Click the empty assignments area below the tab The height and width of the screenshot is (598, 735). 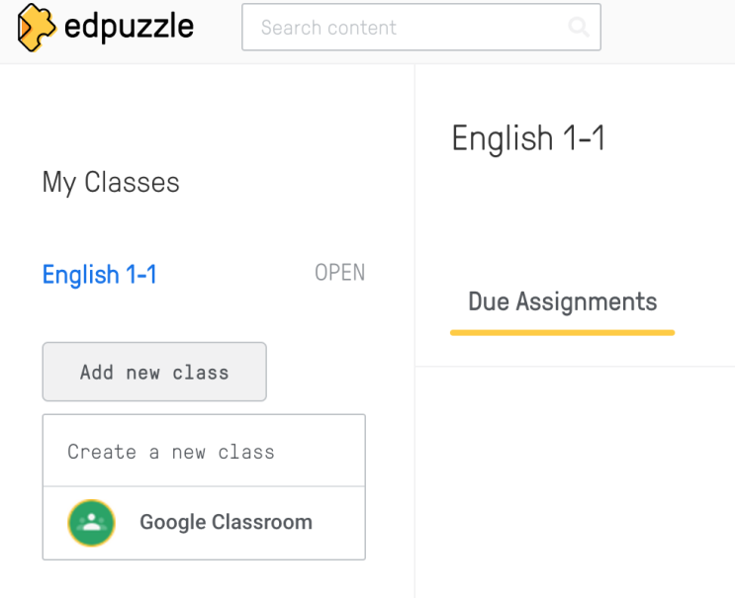coord(574,474)
